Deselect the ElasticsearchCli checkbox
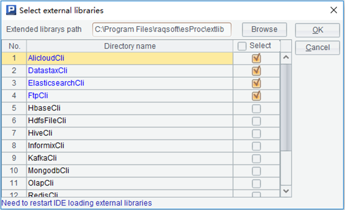The height and width of the screenshot is (210, 345). pos(256,83)
